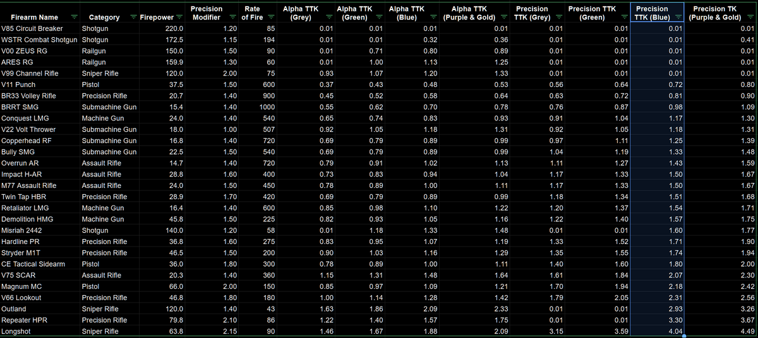The height and width of the screenshot is (338, 758).
Task: Select Category cell Railgun for ARES RG
Action: pos(109,62)
